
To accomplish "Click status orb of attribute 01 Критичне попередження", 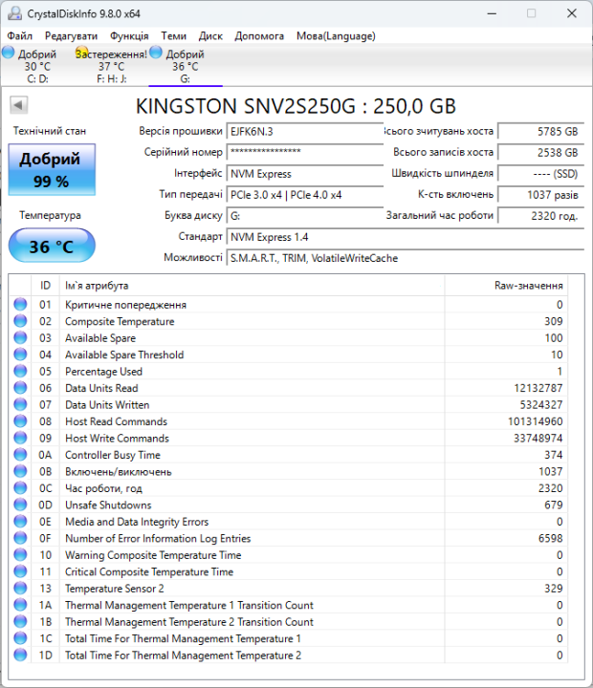I will (x=20, y=304).
